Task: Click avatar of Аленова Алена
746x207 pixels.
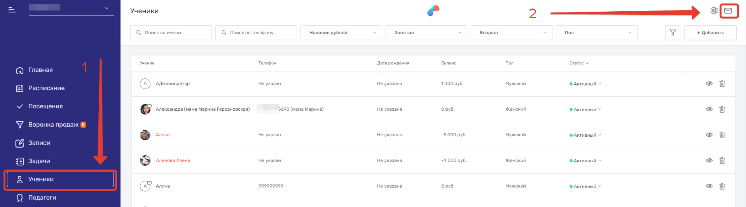Action: click(x=145, y=160)
